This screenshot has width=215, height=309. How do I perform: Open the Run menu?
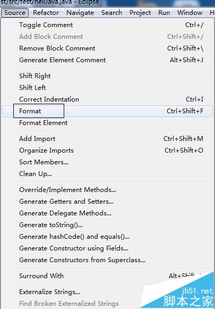pos(164,13)
